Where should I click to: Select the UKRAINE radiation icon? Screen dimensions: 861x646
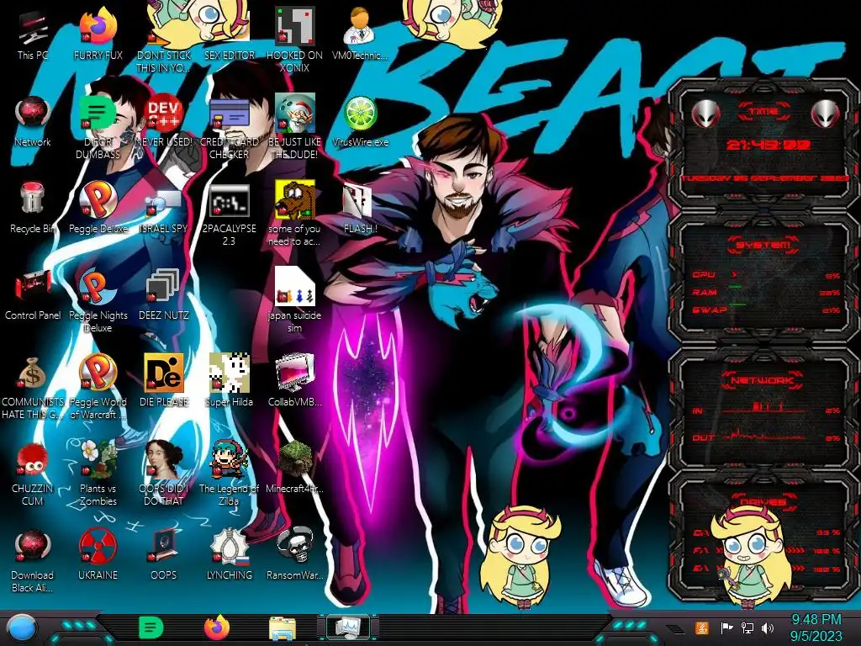tap(98, 555)
